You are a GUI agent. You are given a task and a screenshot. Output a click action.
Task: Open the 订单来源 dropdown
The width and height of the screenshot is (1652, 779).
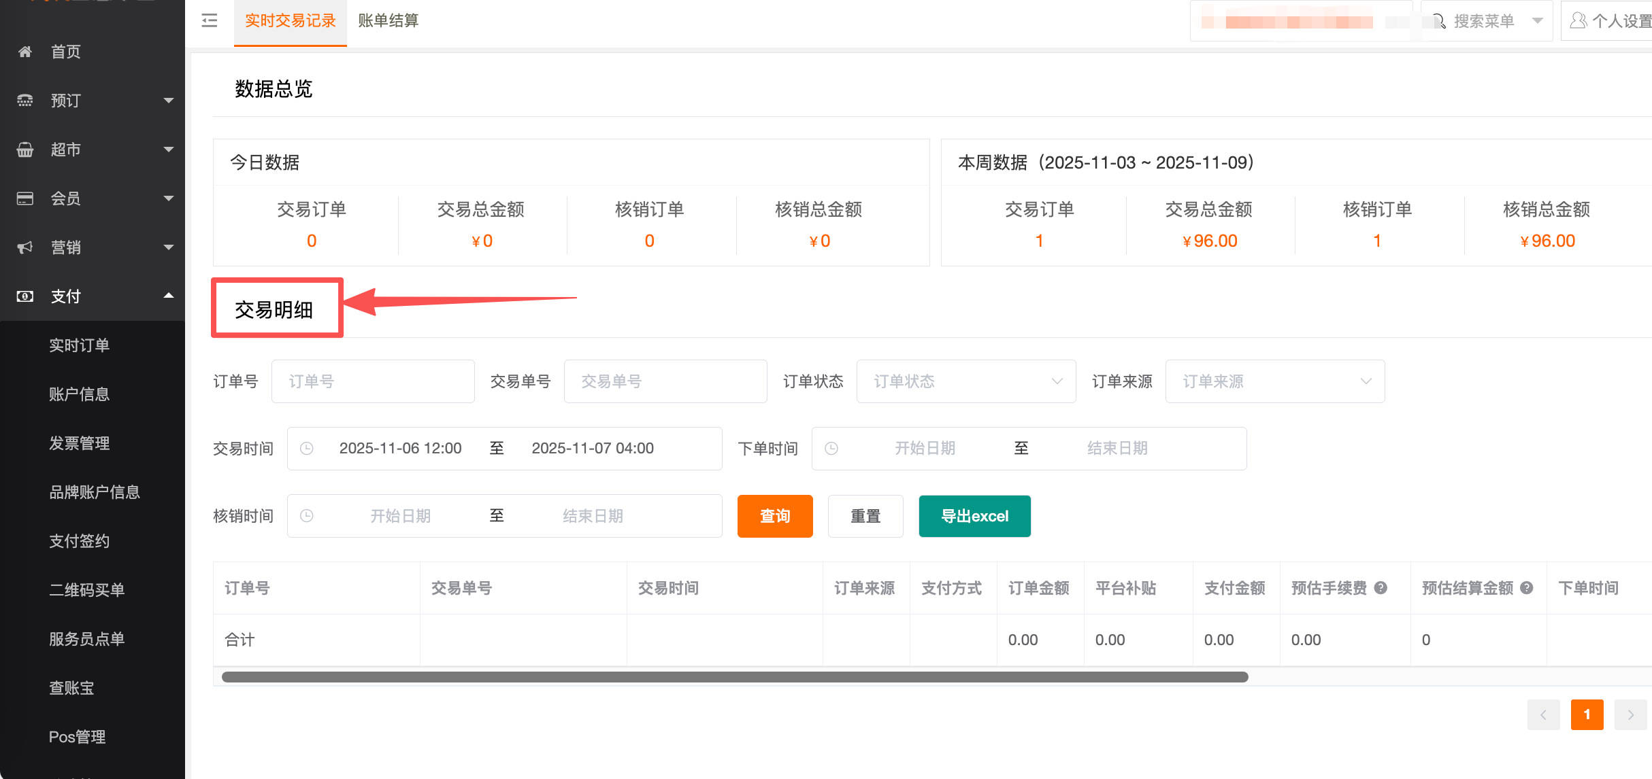(x=1275, y=381)
